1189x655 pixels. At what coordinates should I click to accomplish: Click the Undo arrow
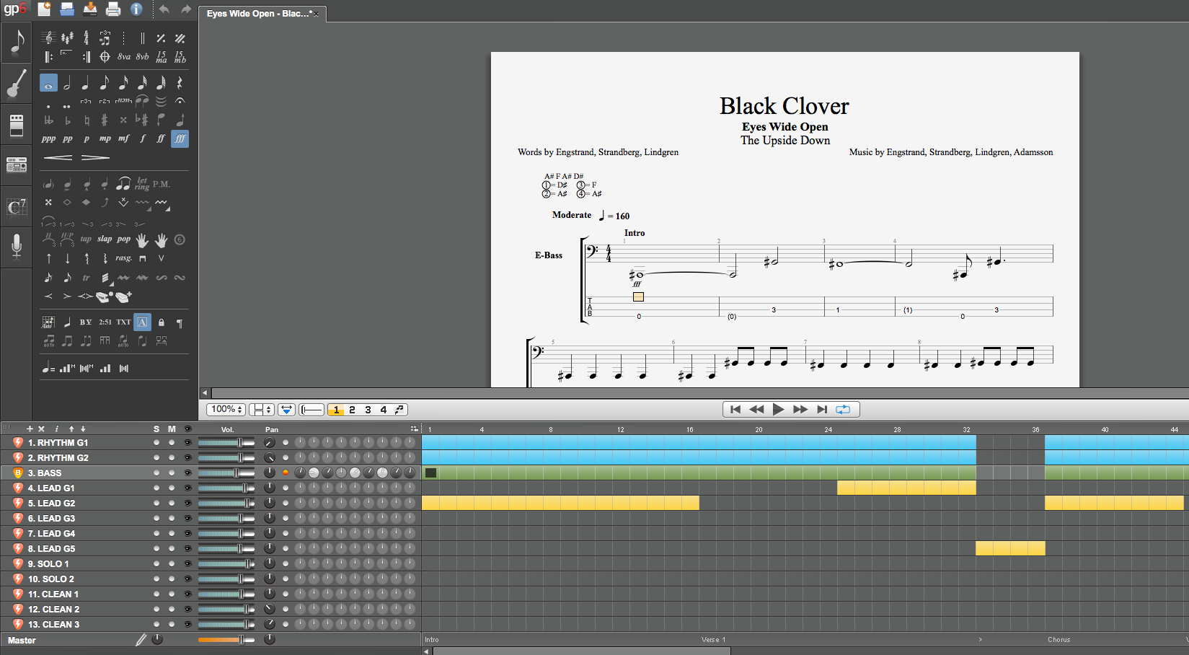(164, 9)
